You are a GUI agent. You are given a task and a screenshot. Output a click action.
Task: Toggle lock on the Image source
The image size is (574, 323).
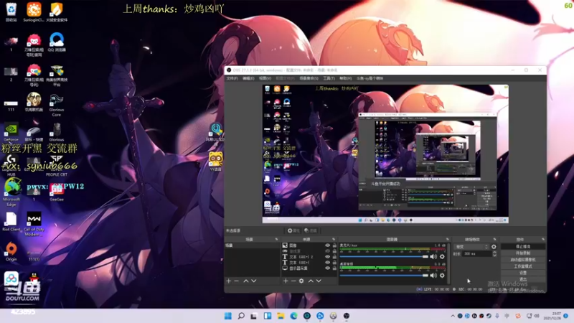(334, 245)
